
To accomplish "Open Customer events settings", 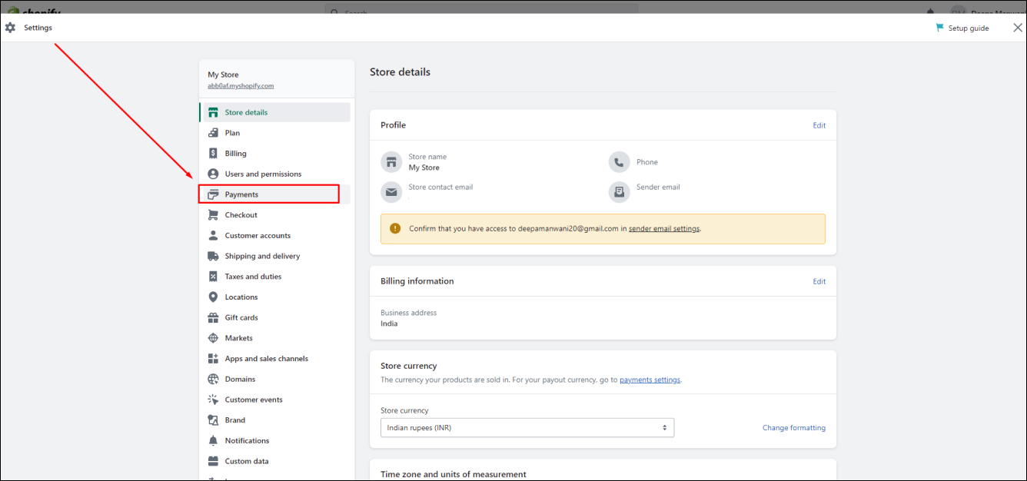I will click(275, 400).
